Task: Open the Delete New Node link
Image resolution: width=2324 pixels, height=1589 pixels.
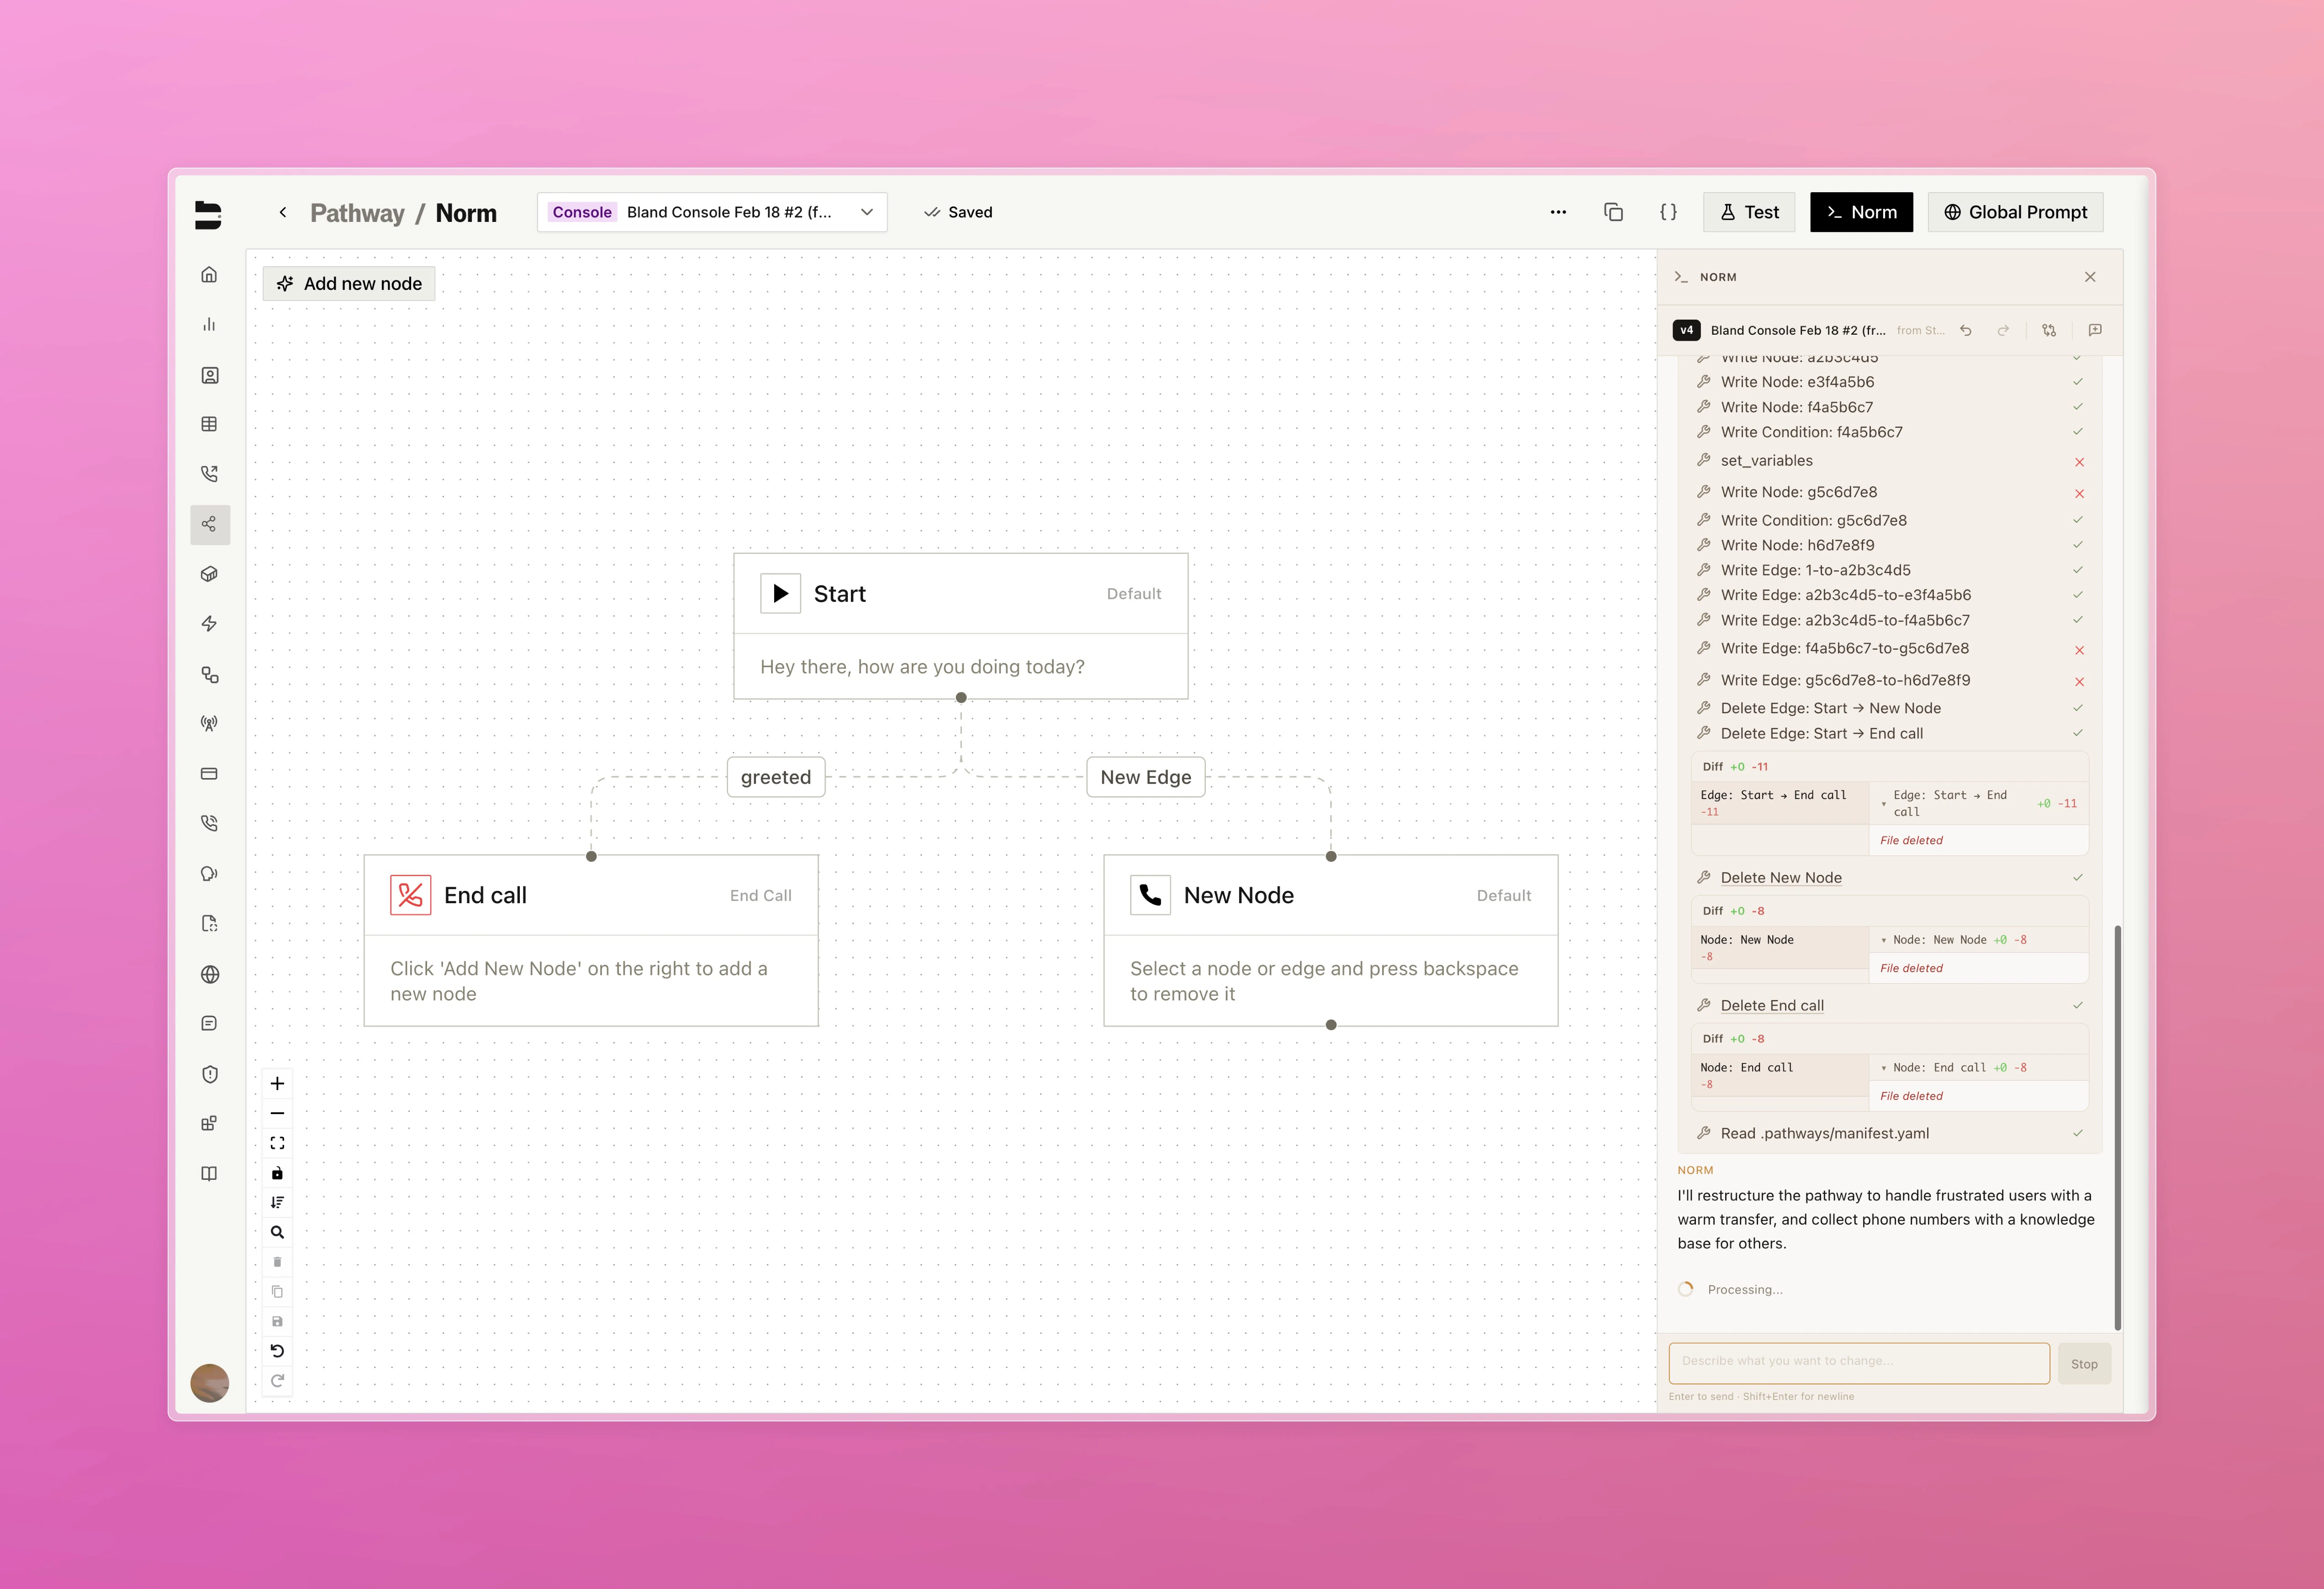Action: tap(1781, 878)
